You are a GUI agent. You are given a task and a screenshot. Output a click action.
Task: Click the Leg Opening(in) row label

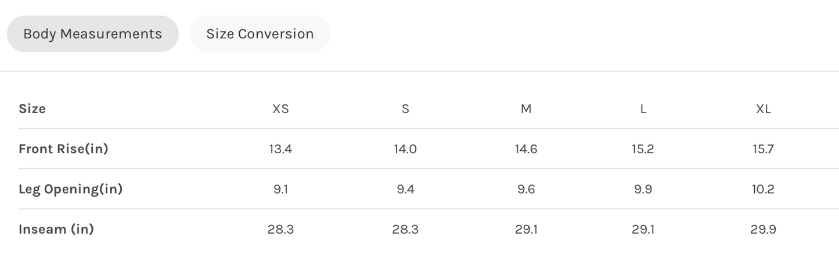point(70,189)
